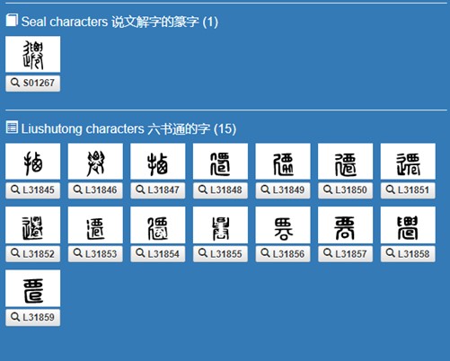Select the character image above L31851
Viewport: 450px width, 361px height.
(408, 162)
